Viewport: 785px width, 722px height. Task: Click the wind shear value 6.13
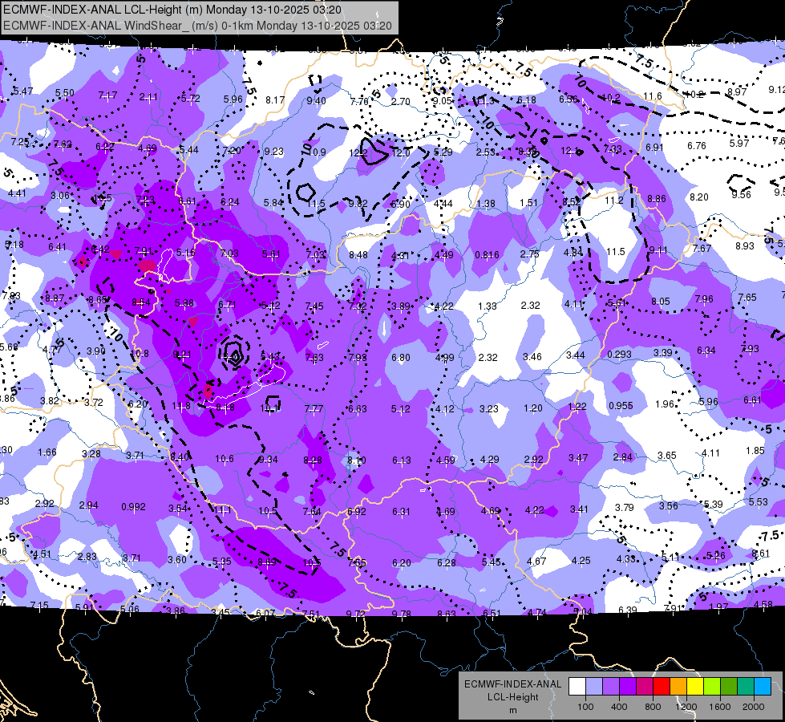[402, 460]
